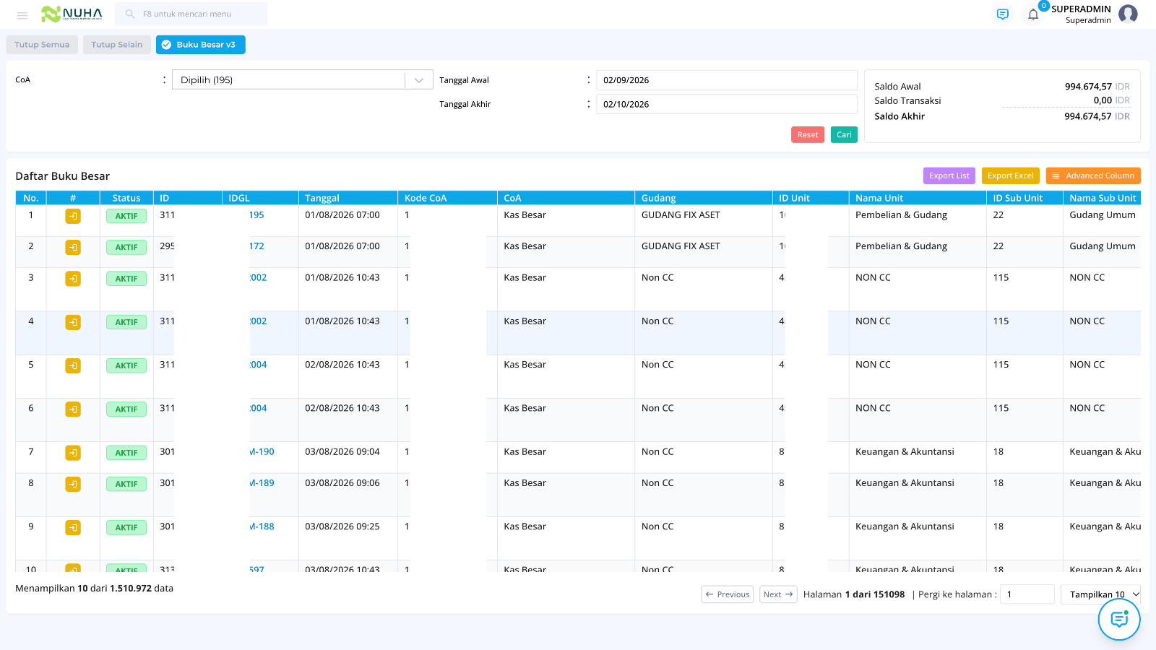Click Tutup Selain button
Screen dimensions: 1156x650
click(x=117, y=45)
